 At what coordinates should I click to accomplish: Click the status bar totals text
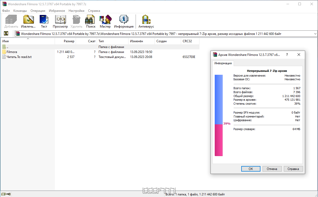click(x=195, y=194)
